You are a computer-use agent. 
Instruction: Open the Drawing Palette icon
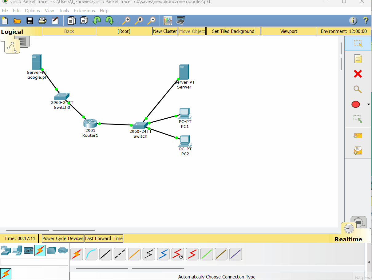coord(168,21)
